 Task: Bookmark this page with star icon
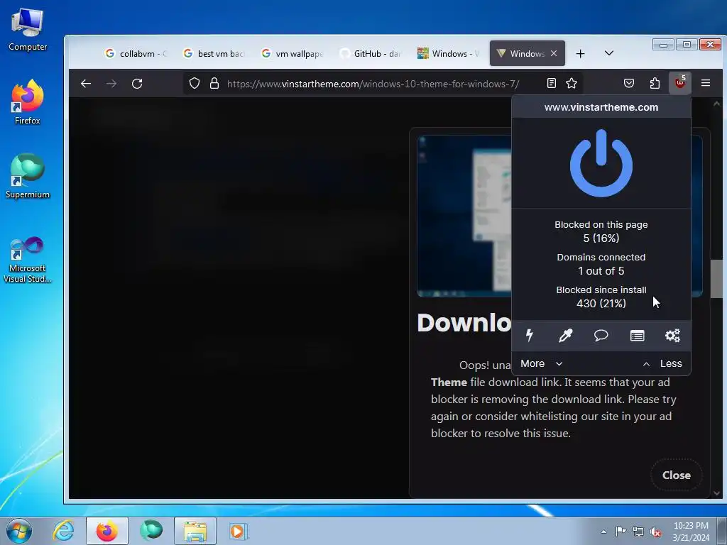pos(572,84)
